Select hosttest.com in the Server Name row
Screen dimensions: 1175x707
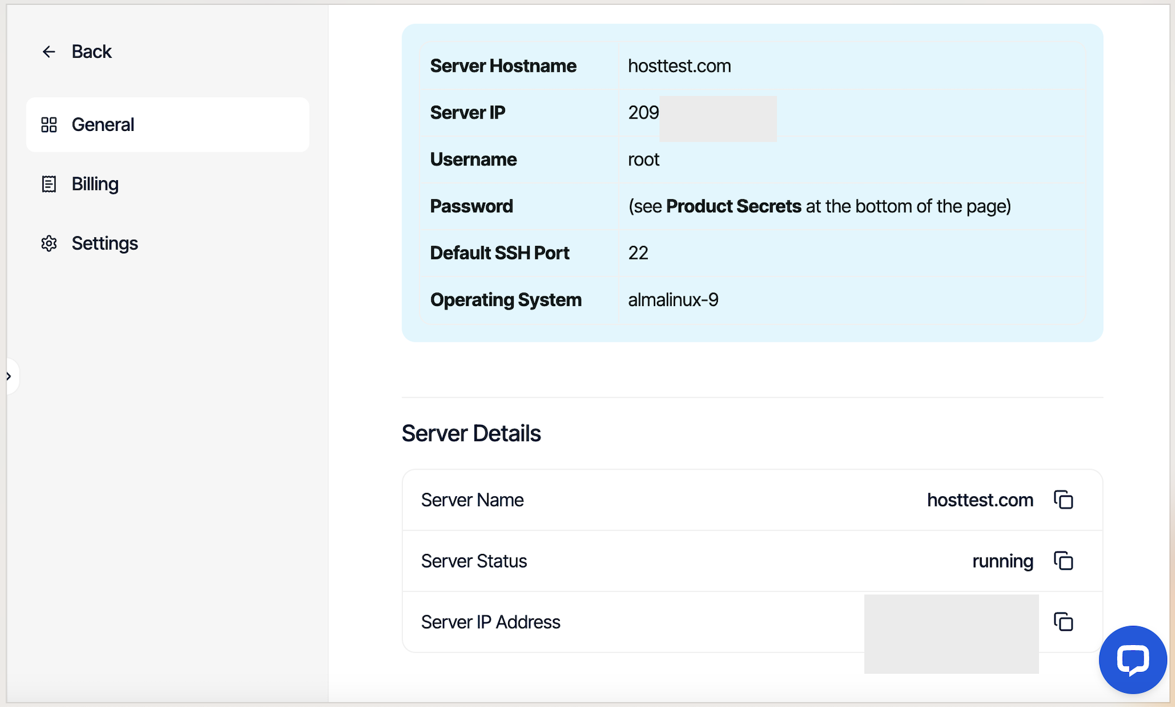coord(980,500)
